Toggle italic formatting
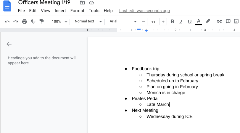Viewport: 240px width, 133px height. point(181,22)
